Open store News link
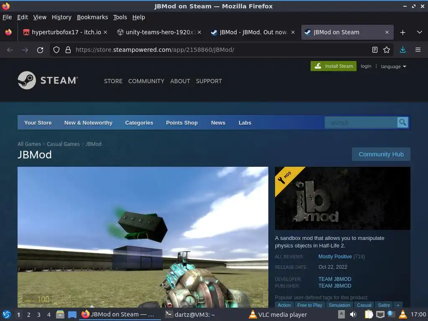Screen dimensions: 428x321 tap(218, 122)
